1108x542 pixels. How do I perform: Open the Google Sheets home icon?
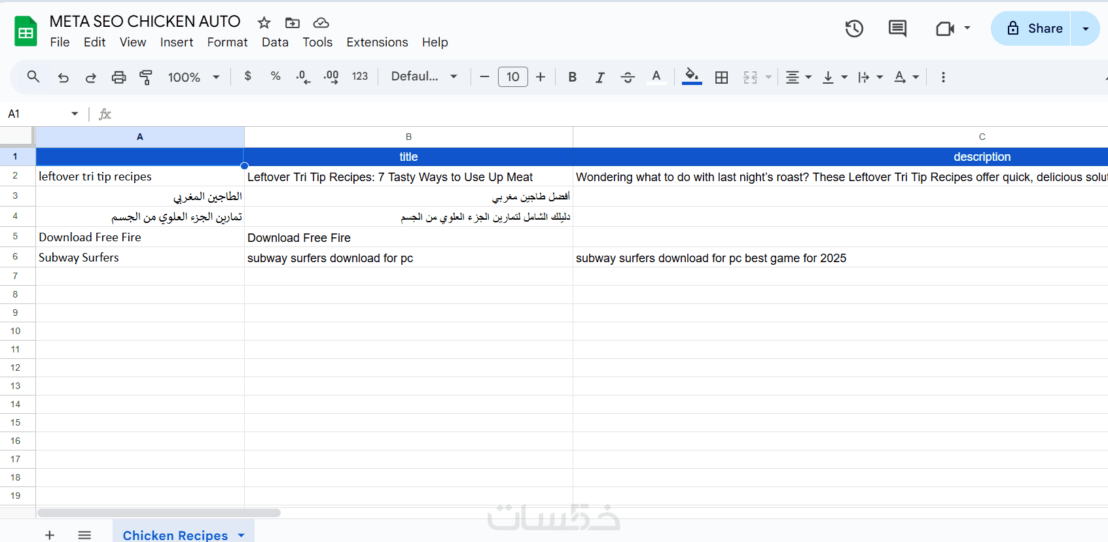(26, 31)
